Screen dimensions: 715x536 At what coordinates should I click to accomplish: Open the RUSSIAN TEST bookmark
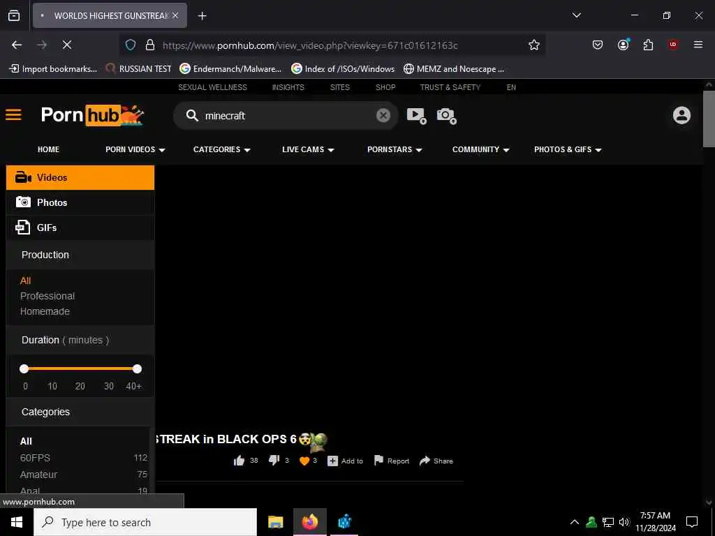click(x=138, y=69)
